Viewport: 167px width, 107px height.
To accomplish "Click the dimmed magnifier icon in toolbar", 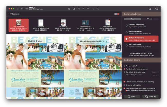I will point(93,9).
